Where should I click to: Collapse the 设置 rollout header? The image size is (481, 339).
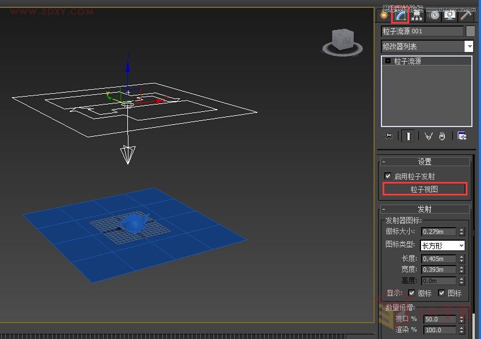click(425, 161)
